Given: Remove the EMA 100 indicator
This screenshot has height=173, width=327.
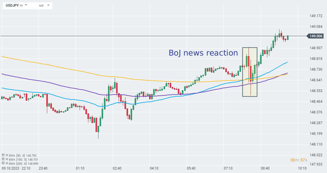Looking at the screenshot, I should click(x=7, y=159).
